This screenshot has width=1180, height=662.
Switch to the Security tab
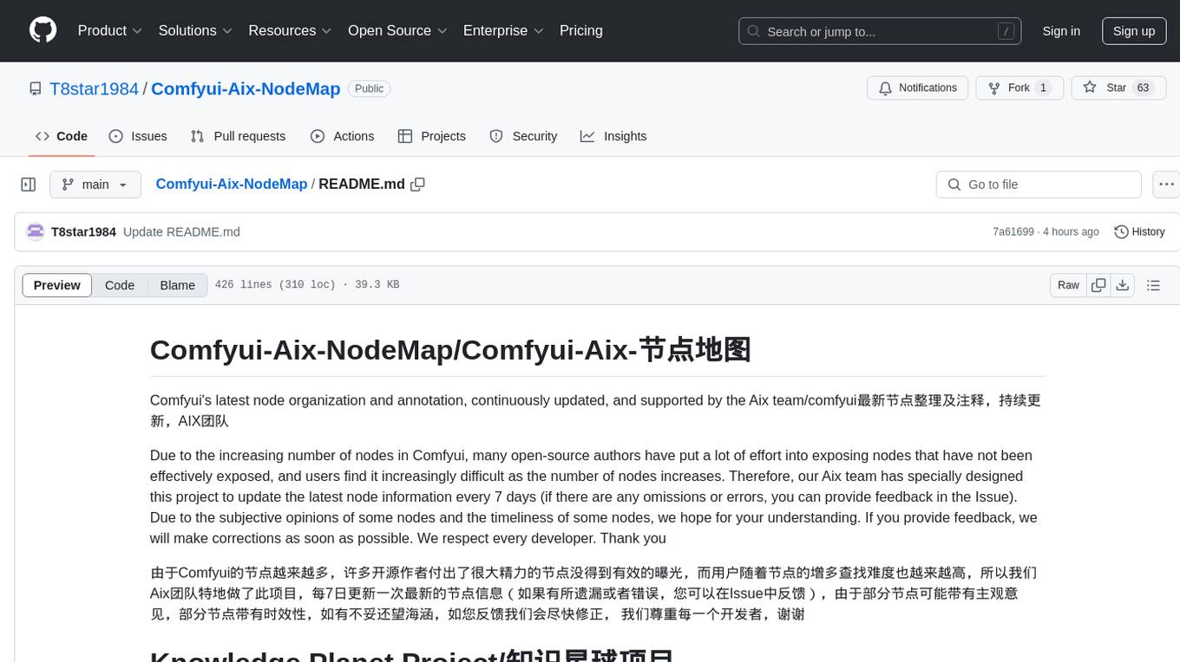[x=523, y=136]
